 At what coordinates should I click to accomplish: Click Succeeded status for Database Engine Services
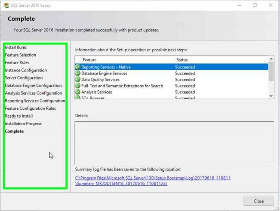185,73
